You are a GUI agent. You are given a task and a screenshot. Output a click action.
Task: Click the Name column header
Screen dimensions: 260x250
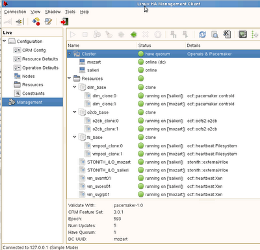point(73,45)
